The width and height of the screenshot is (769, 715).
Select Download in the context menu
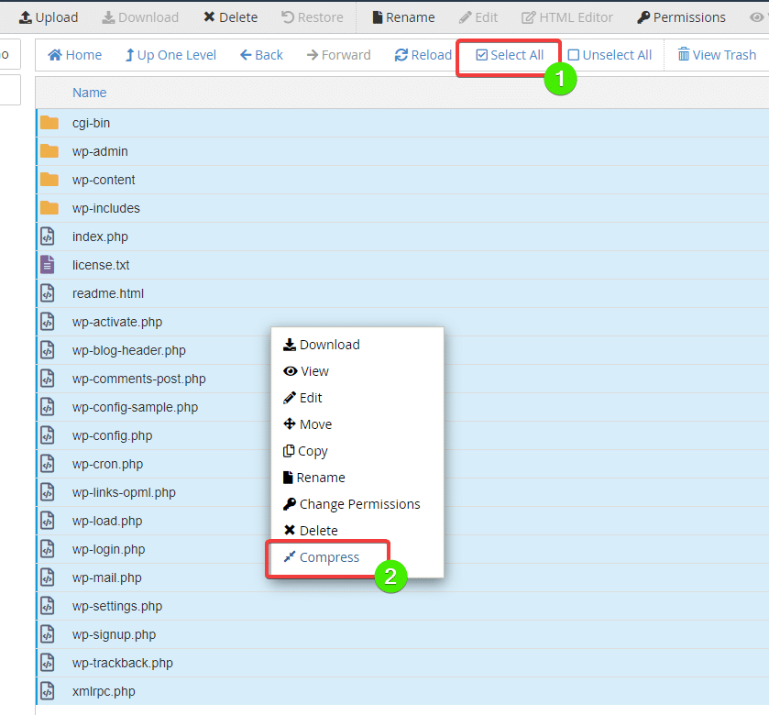329,345
